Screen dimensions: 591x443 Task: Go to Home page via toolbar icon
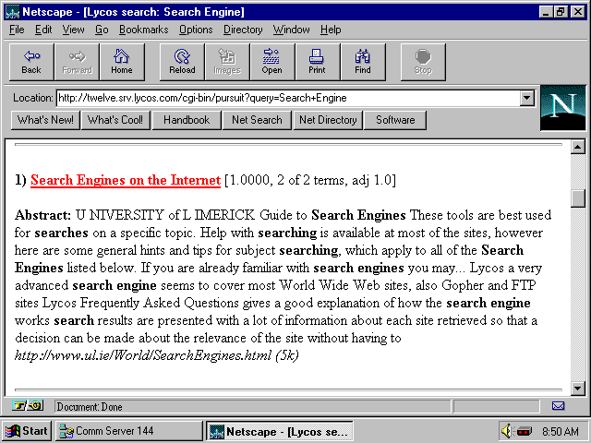(x=122, y=61)
